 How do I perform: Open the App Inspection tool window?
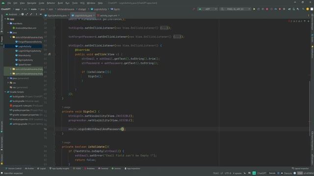132,169
